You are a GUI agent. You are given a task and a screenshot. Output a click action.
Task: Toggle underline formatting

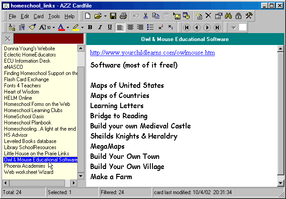[x=110, y=27]
